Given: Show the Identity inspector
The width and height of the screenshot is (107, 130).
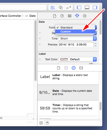Looking at the screenshot, I should coord(69,16).
